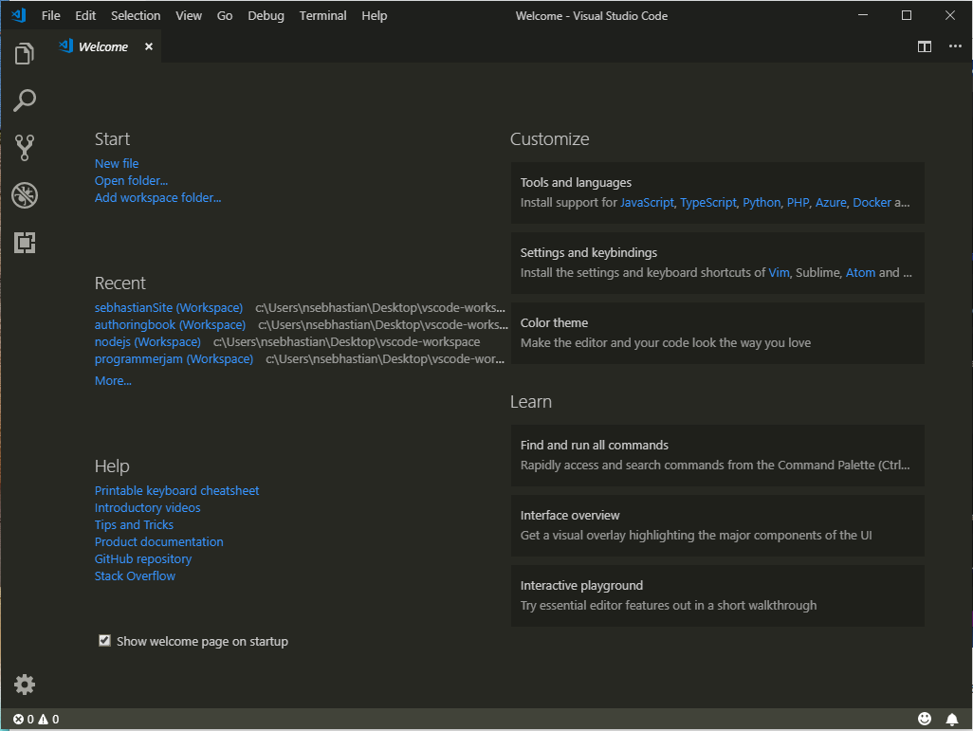Open GitHub repository link
Viewport: 973px width, 731px height.
point(143,558)
